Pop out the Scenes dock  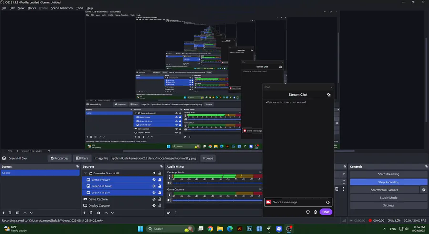tap(77, 166)
